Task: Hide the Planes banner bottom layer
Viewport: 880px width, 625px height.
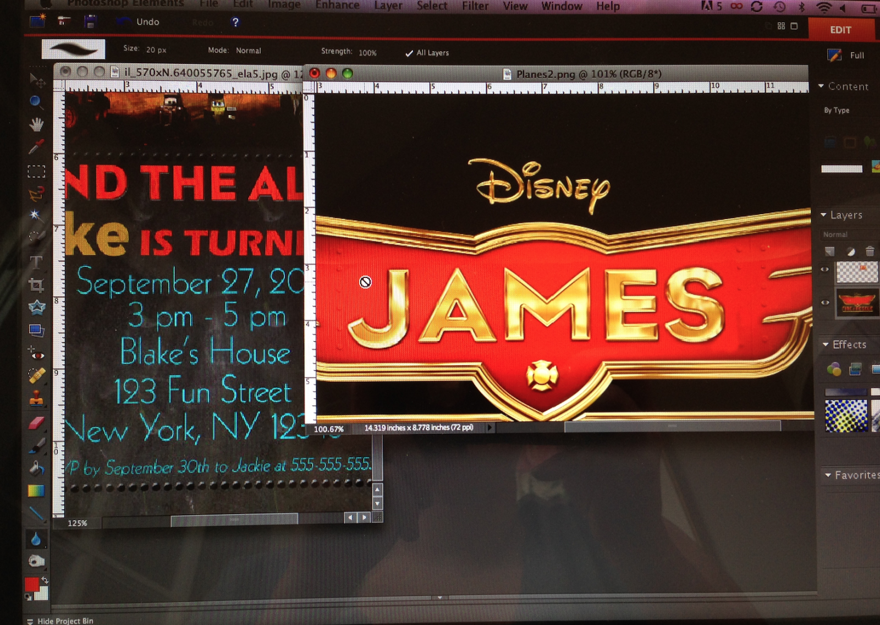Action: pos(825,302)
